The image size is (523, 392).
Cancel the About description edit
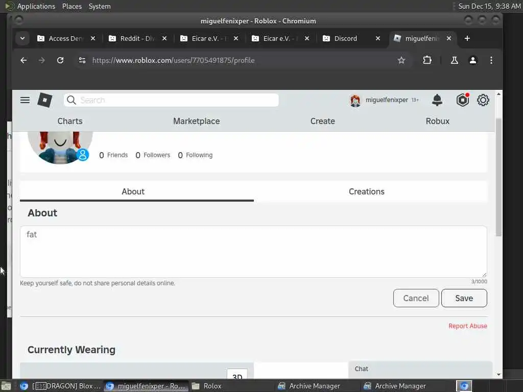coord(416,298)
